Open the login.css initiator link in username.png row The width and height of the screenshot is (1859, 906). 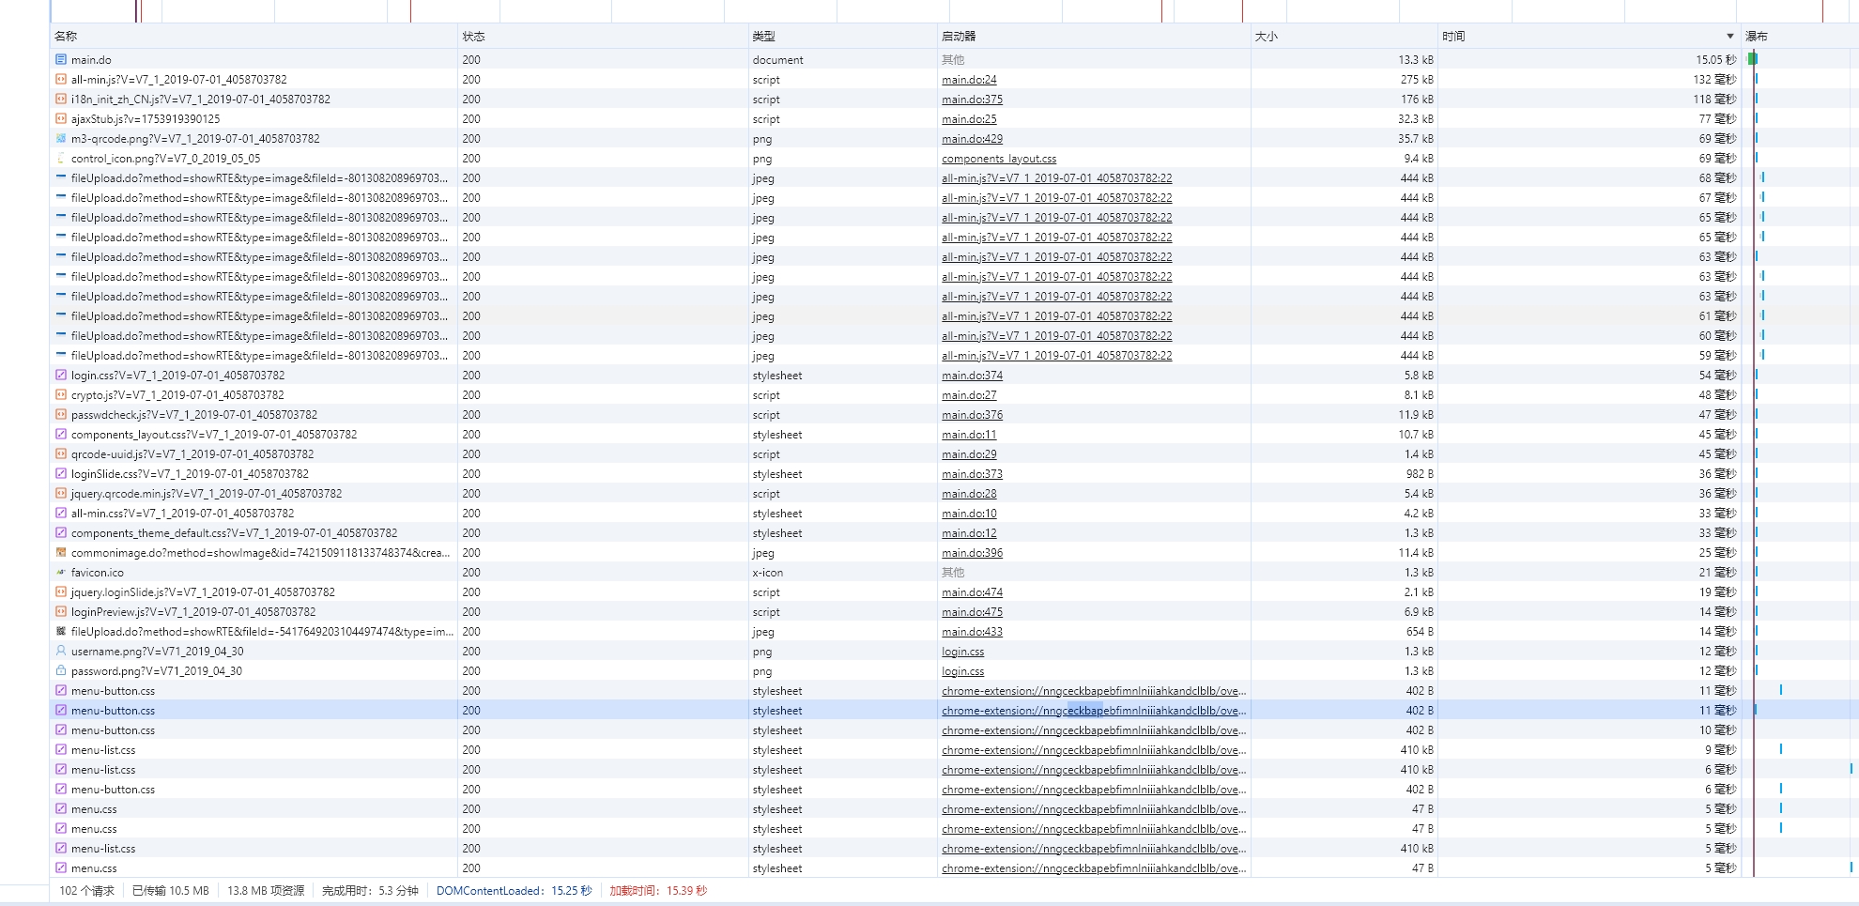(962, 652)
